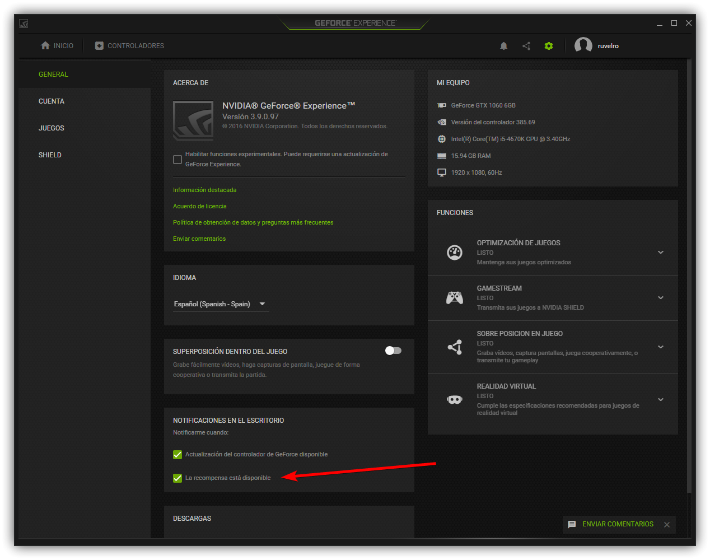The image size is (710, 560).
Task: Click the drivers icon beside CONTROLADORES
Action: coord(99,45)
